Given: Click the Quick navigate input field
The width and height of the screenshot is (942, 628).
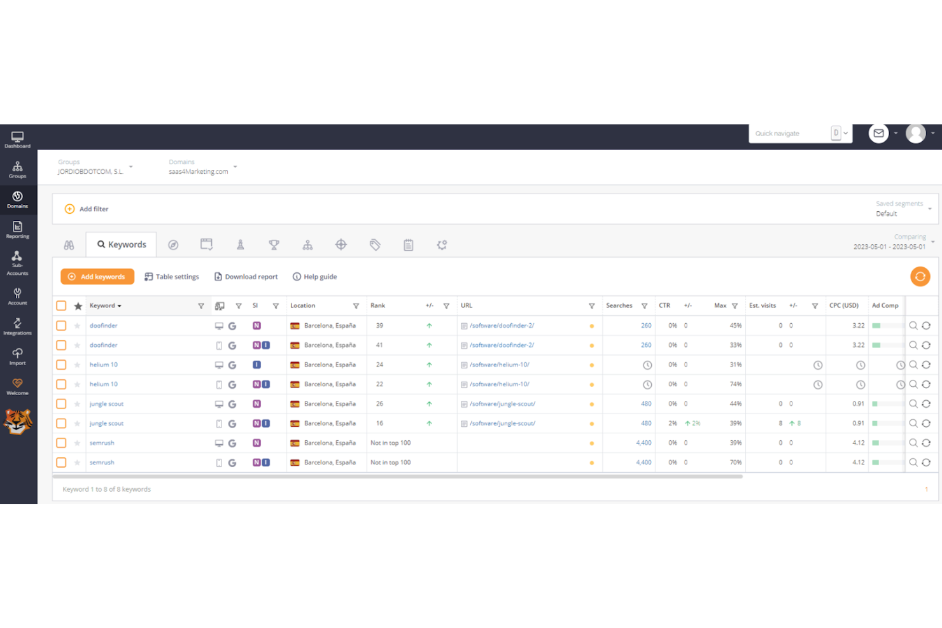Looking at the screenshot, I should click(789, 133).
